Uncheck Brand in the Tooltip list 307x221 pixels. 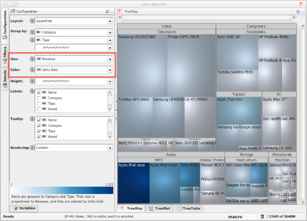(x=39, y=136)
